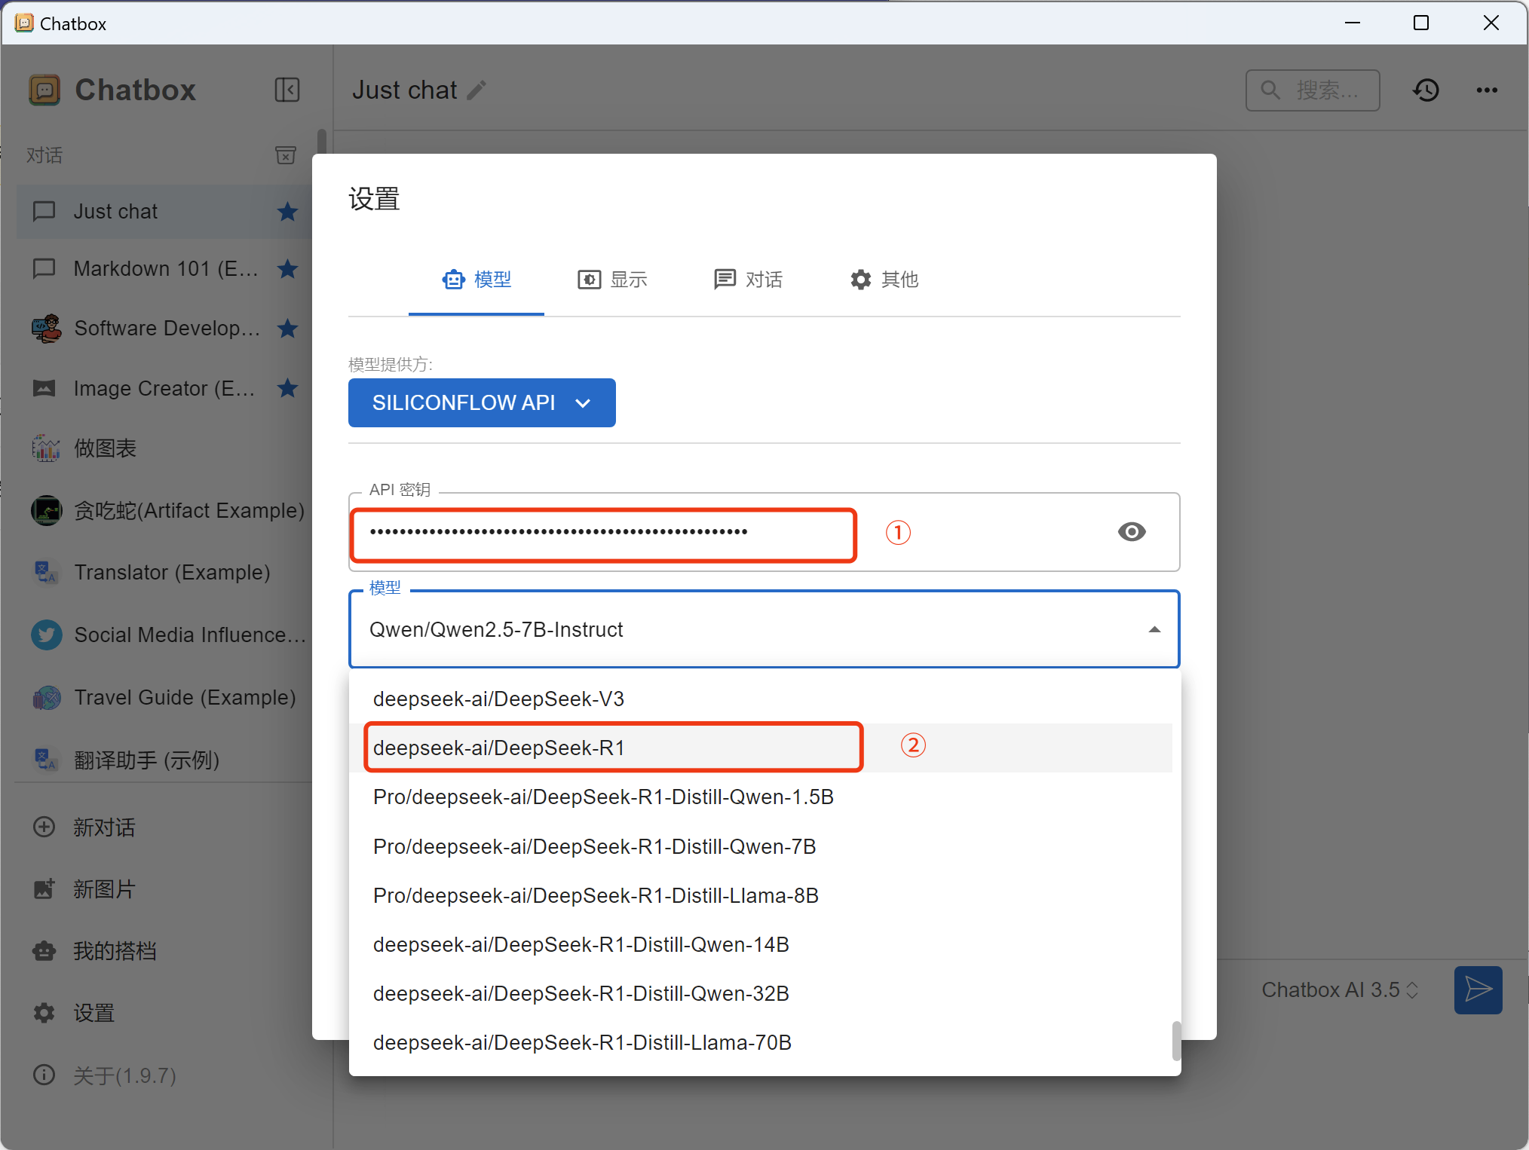Choose deepseek-ai/DeepSeek-V3 model option
This screenshot has height=1150, width=1529.
pos(499,699)
